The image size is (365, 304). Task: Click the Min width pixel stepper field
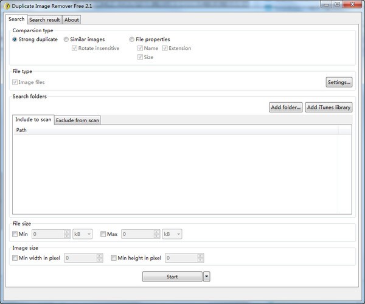(80, 258)
